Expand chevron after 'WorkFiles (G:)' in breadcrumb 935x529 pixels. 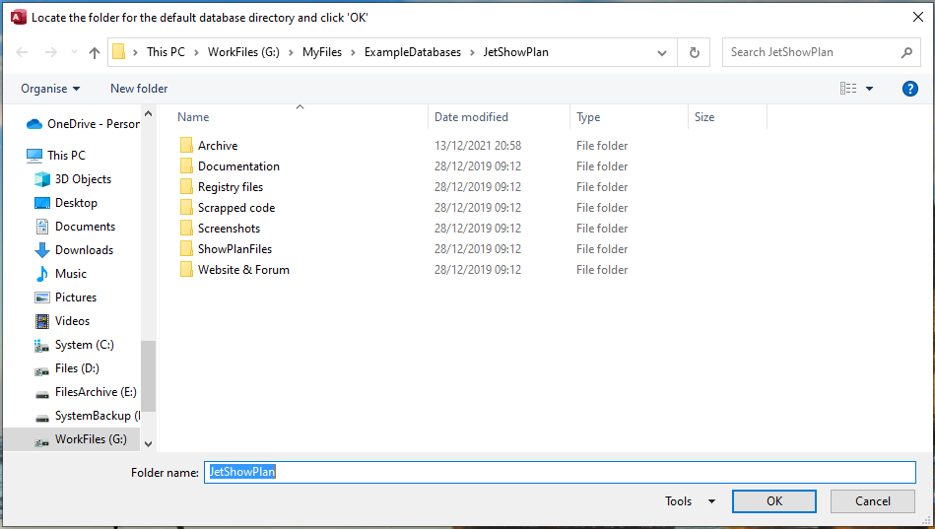click(x=291, y=52)
